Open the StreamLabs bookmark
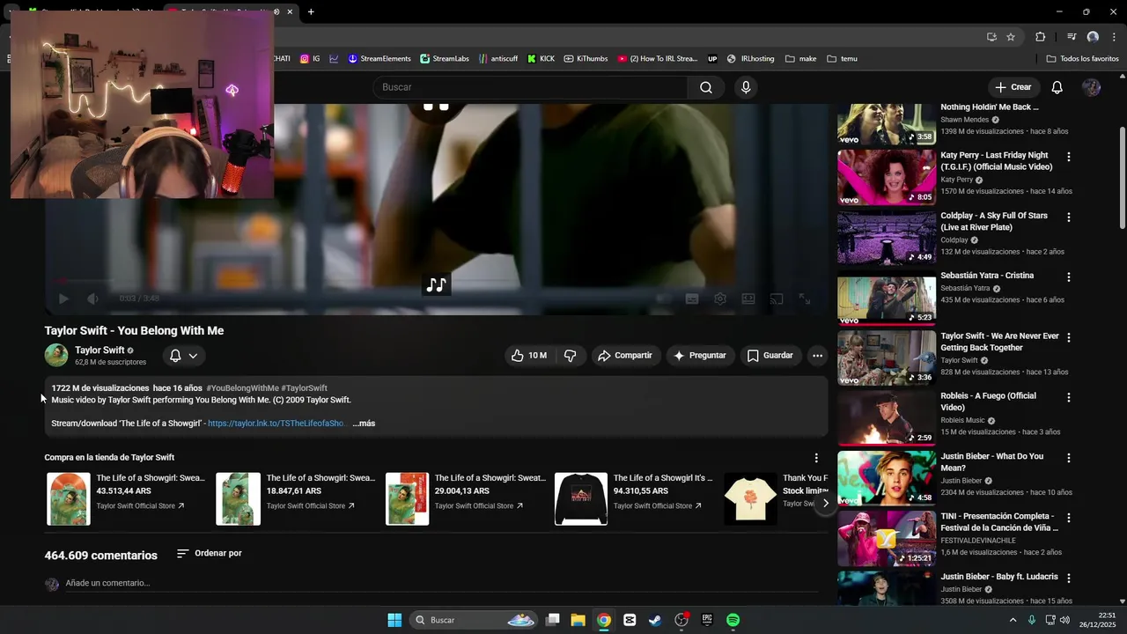 tap(445, 59)
